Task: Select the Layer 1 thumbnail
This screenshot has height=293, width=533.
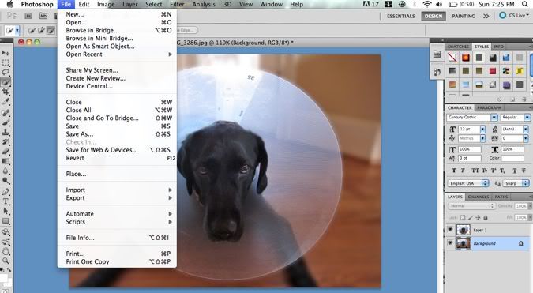Action: click(464, 230)
